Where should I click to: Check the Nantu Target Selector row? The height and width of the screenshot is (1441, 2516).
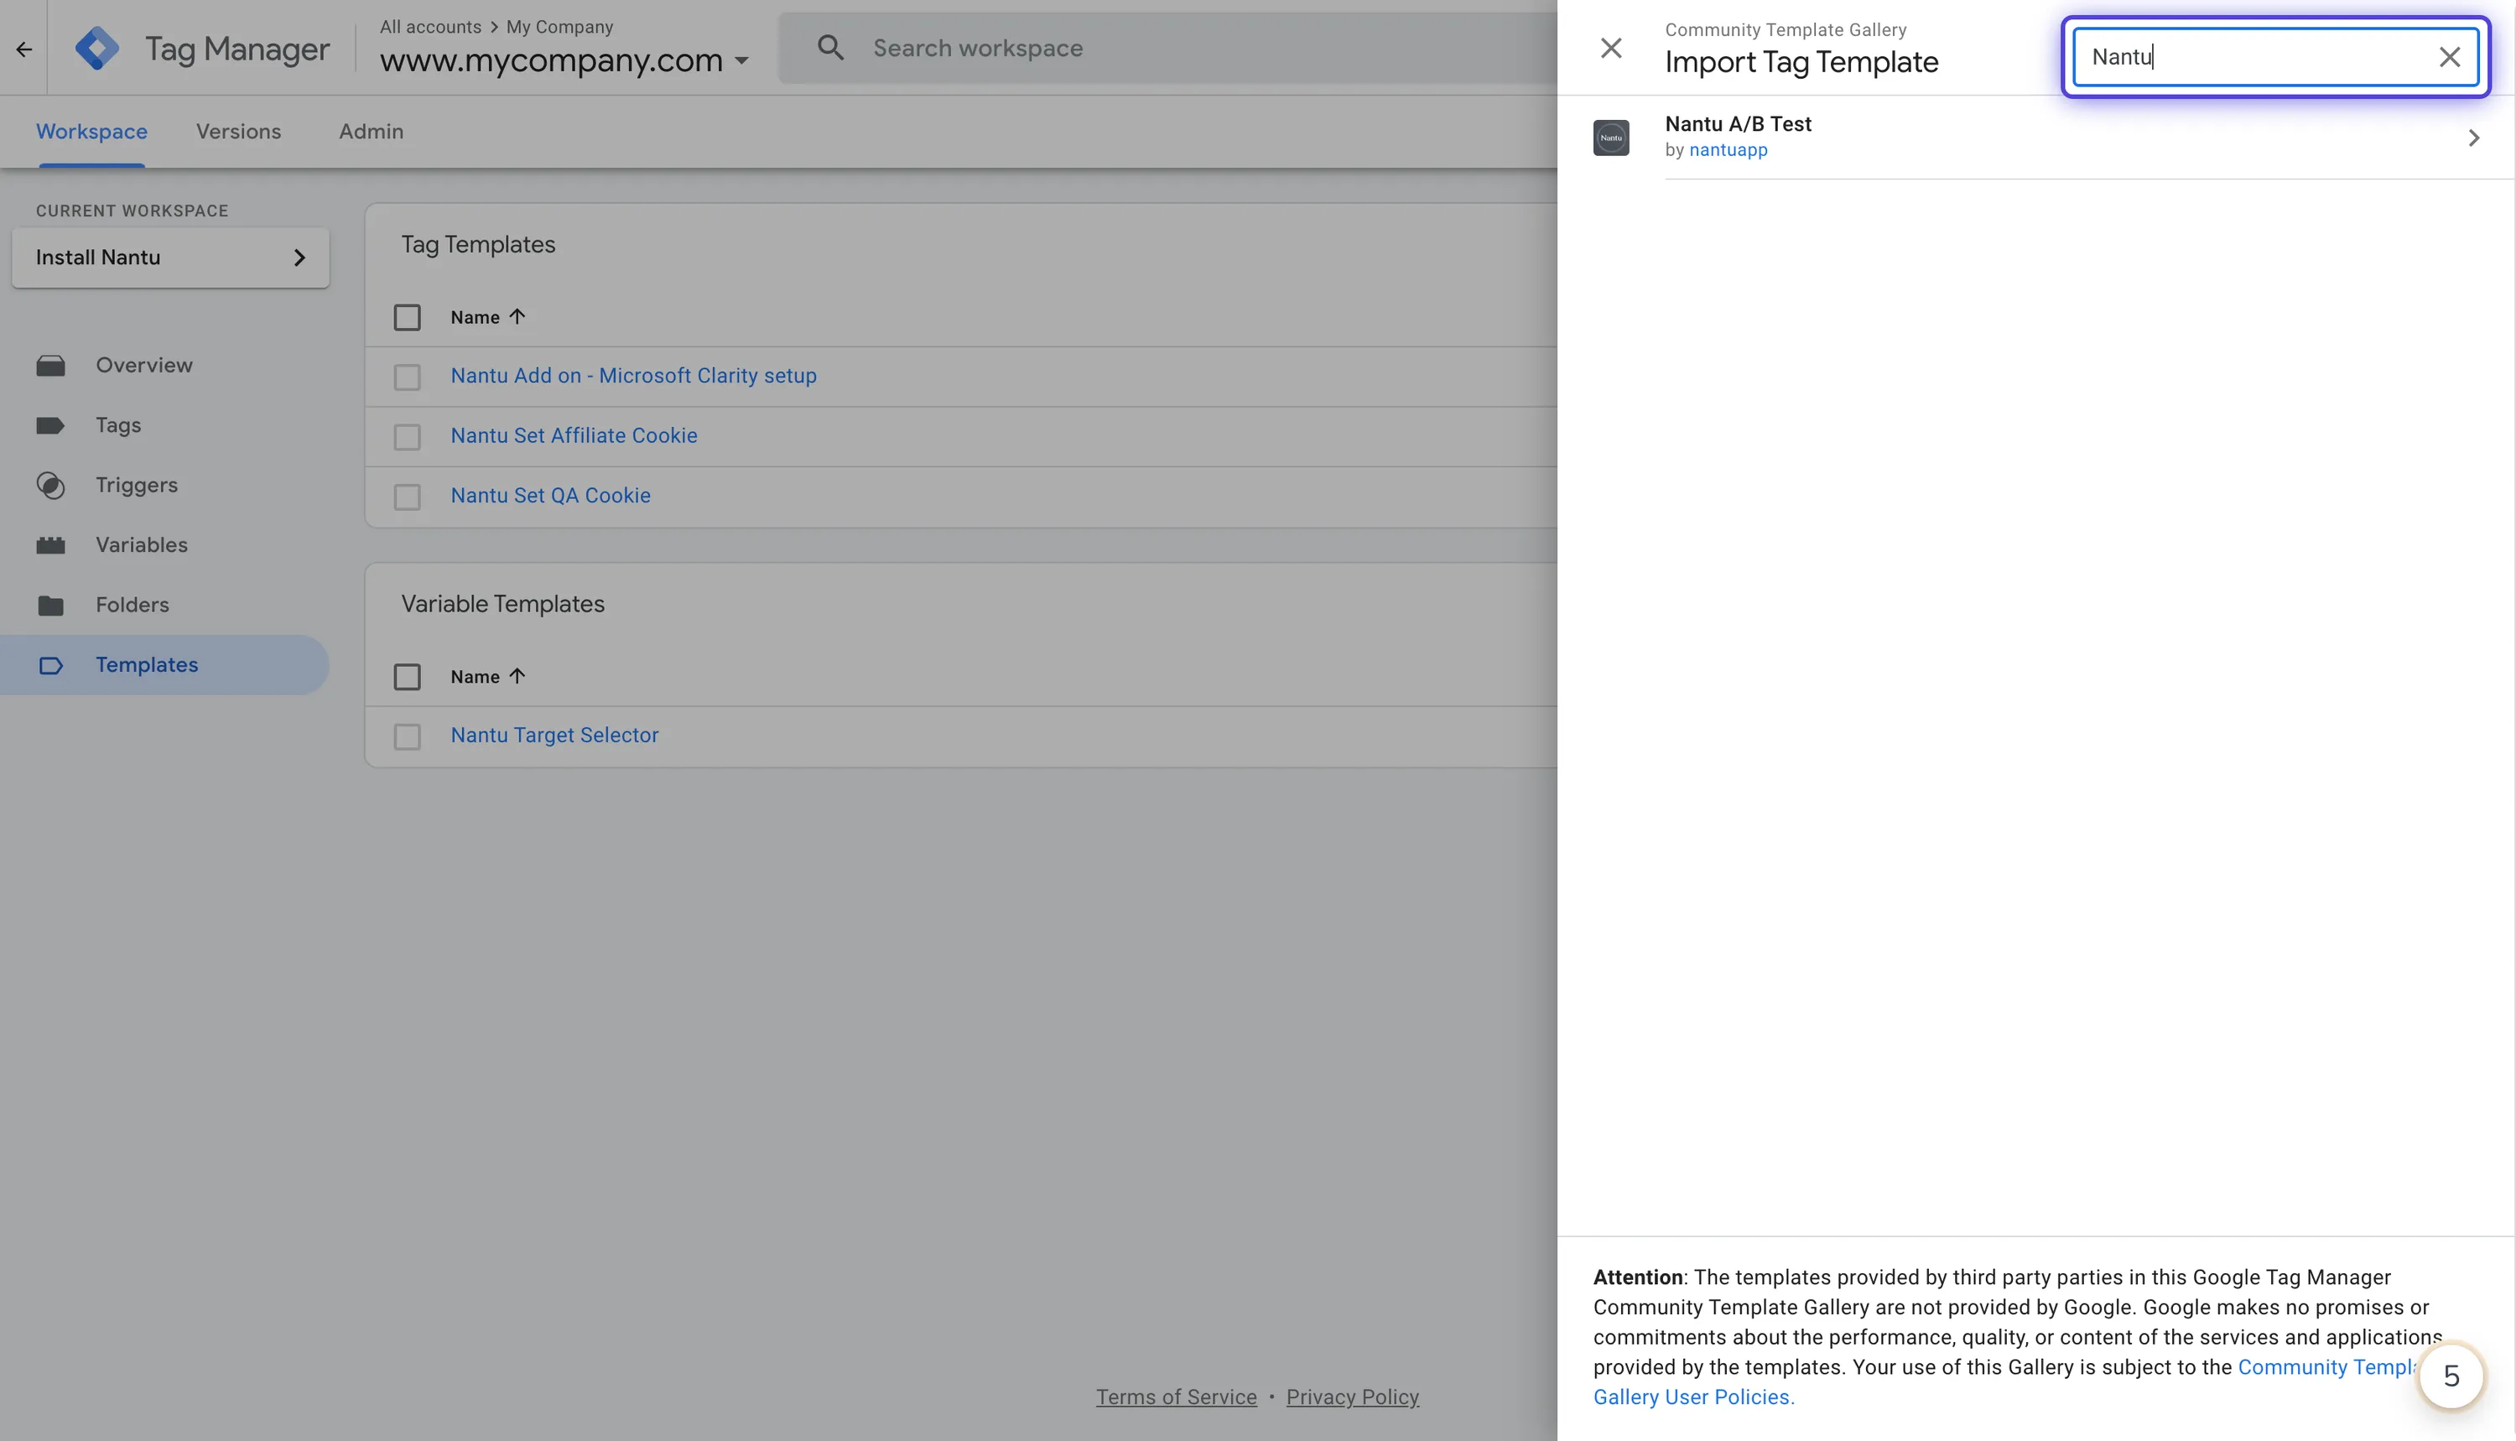407,736
